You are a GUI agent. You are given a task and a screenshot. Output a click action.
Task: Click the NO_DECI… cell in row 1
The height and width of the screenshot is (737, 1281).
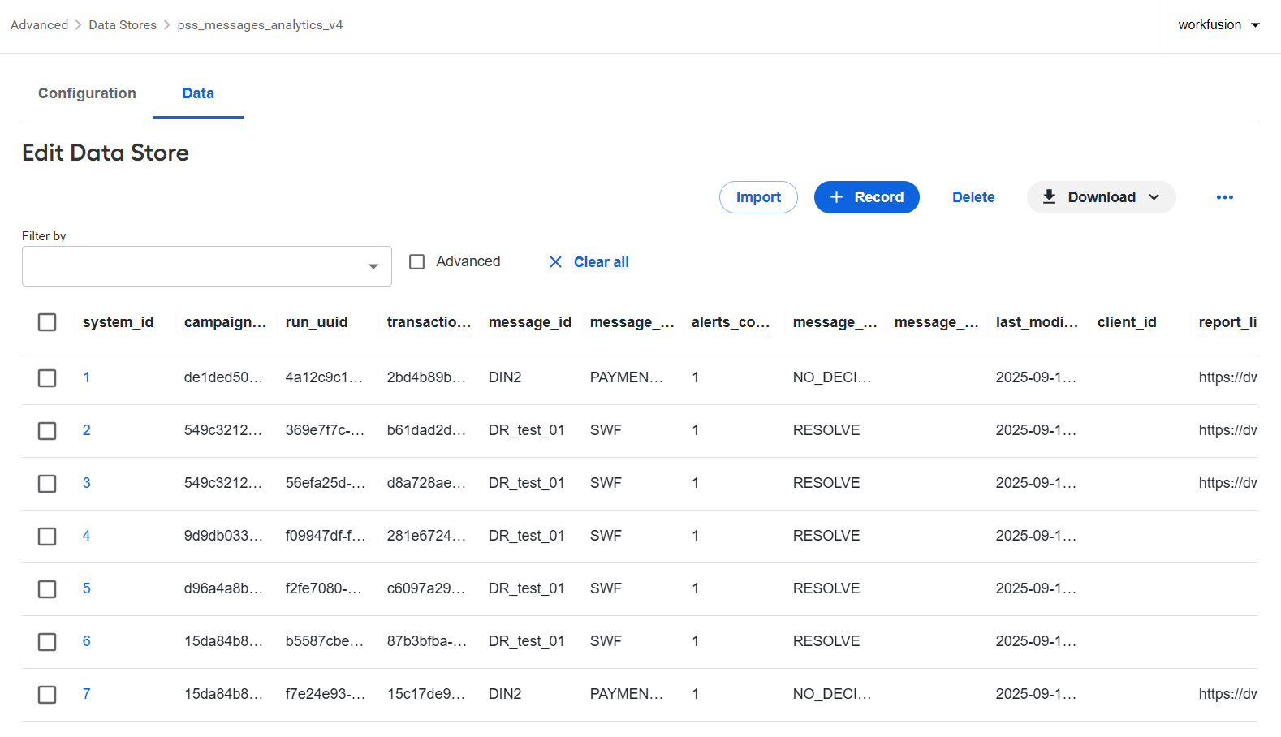pos(832,377)
